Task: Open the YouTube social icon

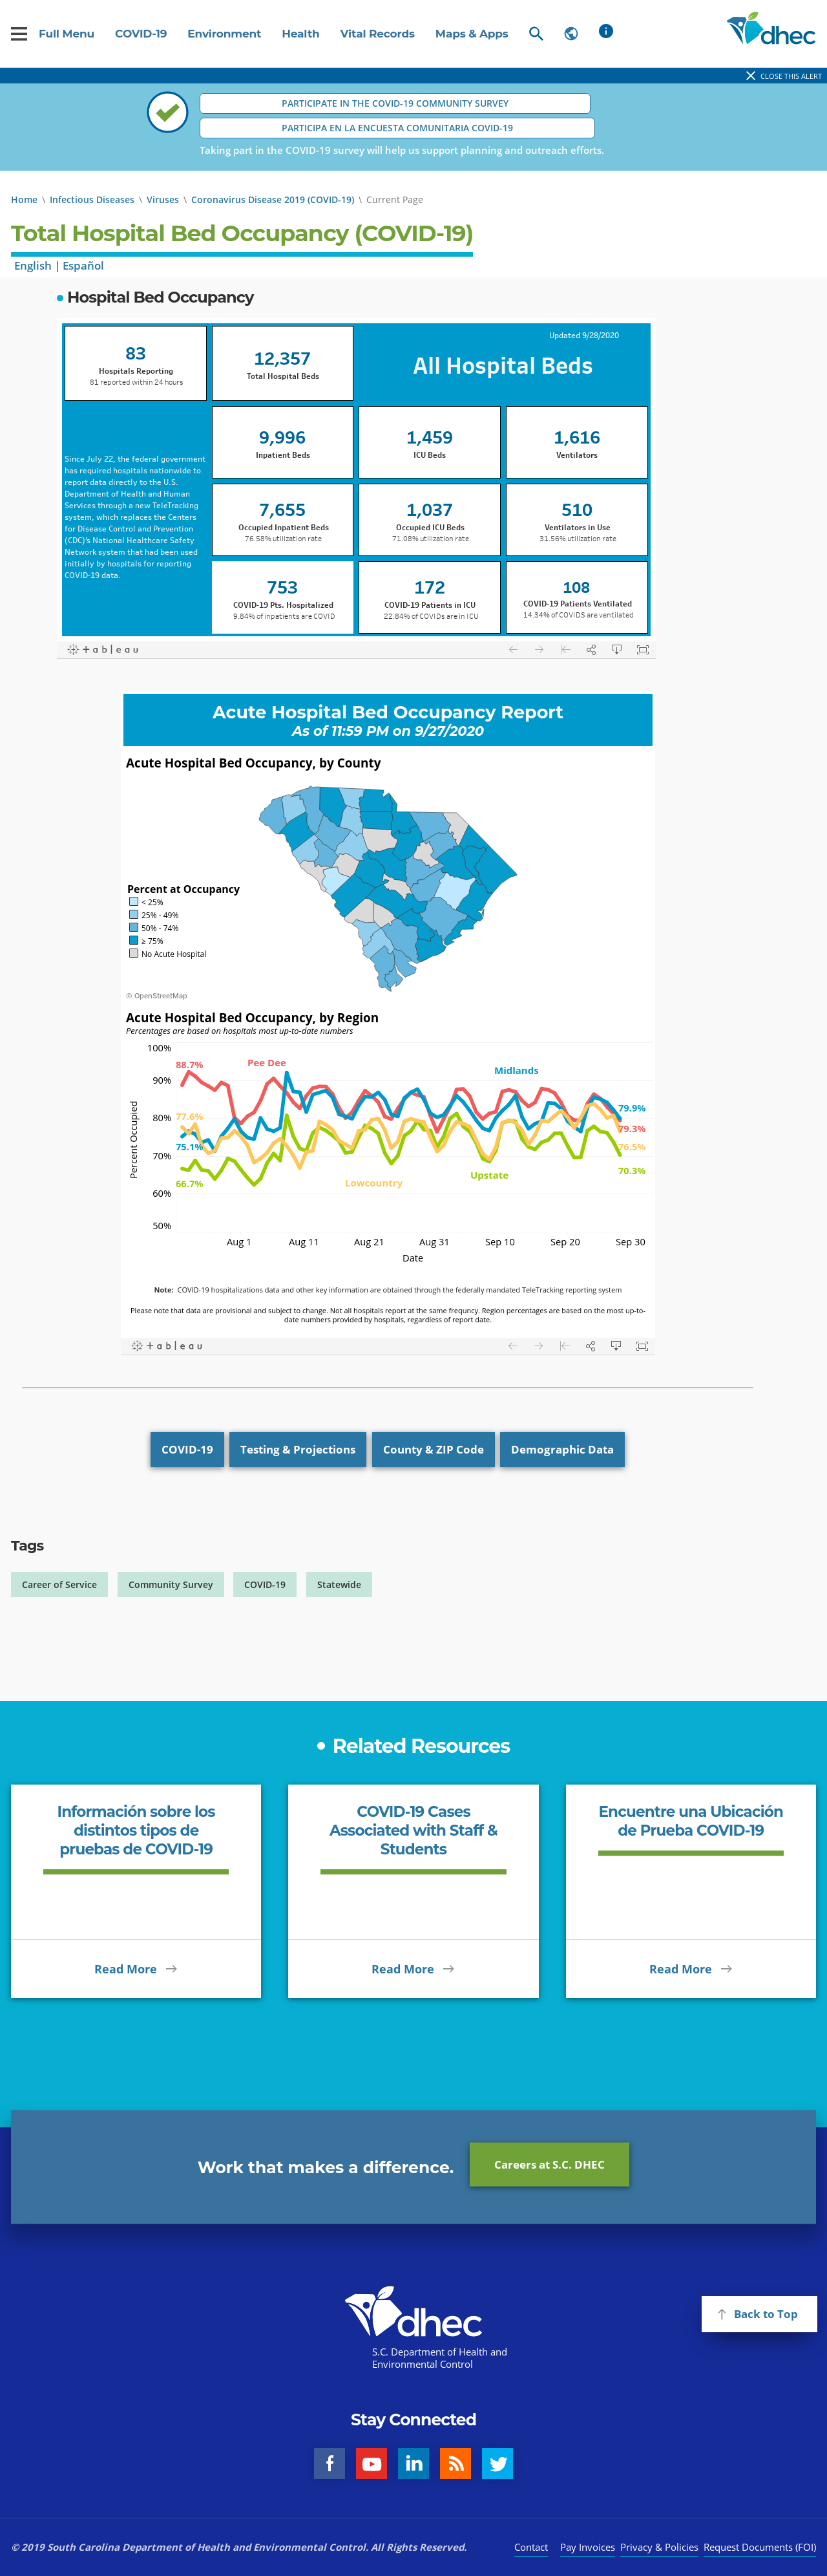Action: (372, 2463)
